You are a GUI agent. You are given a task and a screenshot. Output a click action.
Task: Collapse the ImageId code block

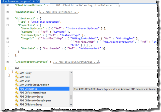click(x=7, y=39)
